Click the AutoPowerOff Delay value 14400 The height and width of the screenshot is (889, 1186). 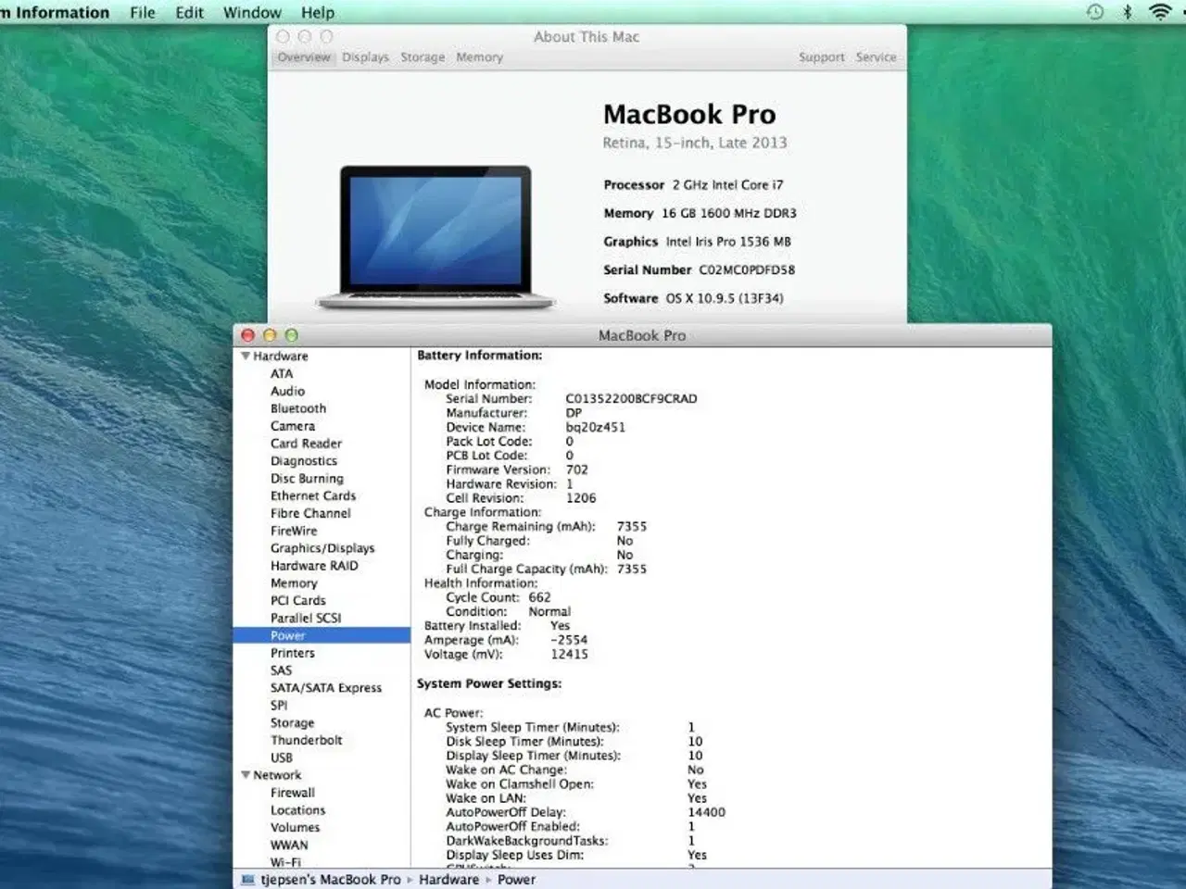click(707, 812)
